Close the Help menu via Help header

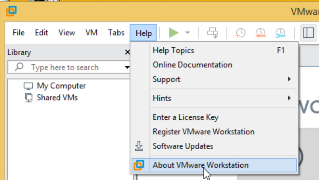pyautogui.click(x=143, y=33)
